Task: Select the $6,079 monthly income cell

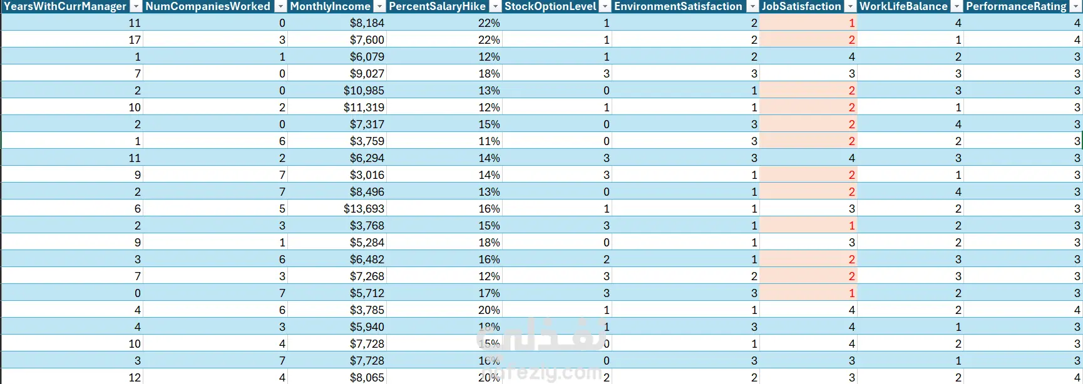Action: pos(337,57)
